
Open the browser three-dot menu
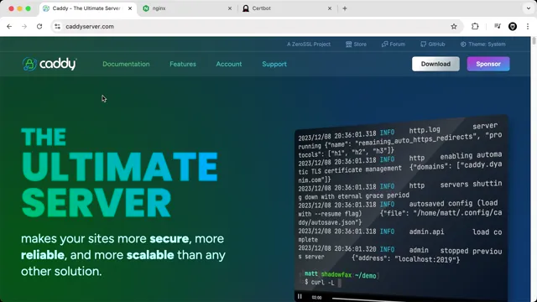click(528, 26)
